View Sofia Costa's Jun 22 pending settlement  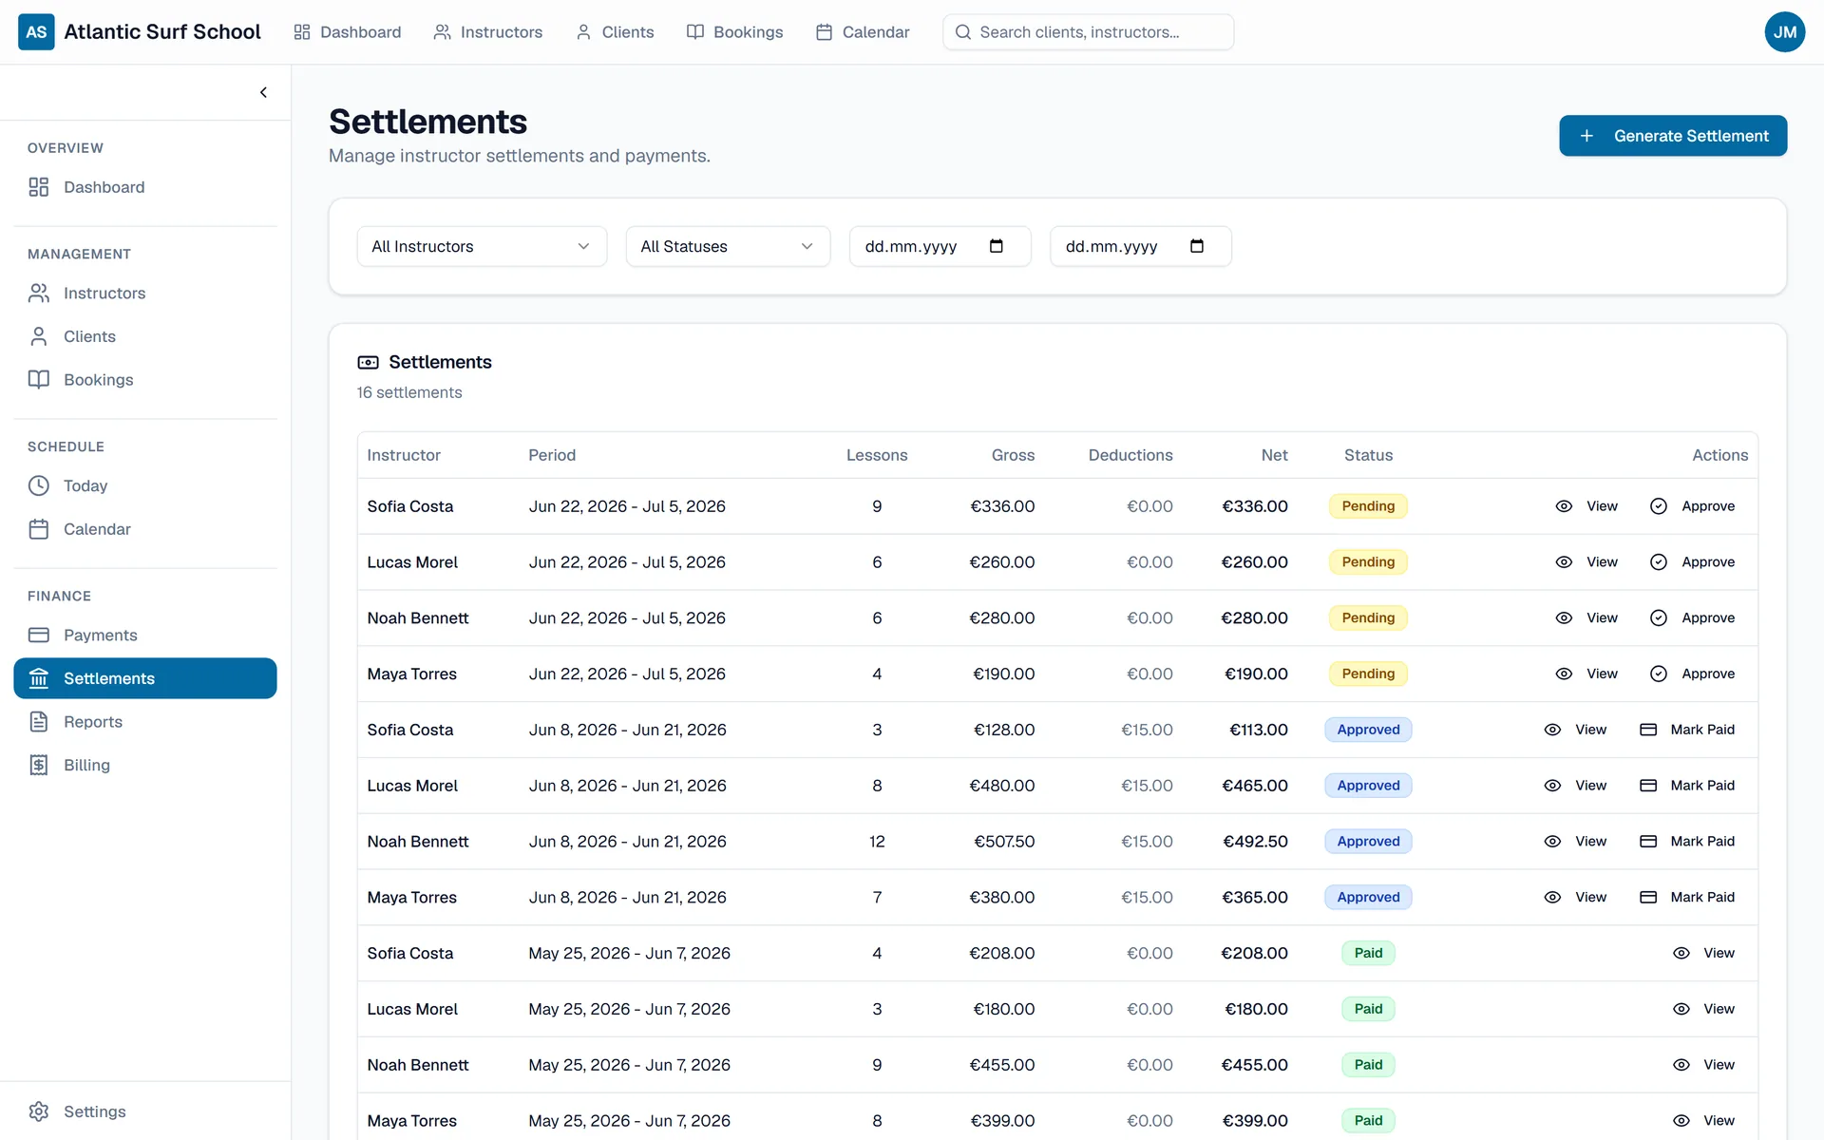click(1586, 506)
